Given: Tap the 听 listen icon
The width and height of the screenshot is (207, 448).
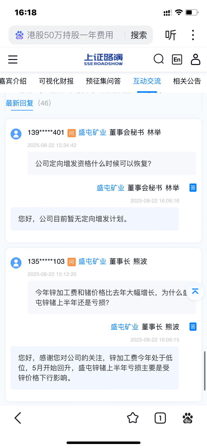Looking at the screenshot, I should [171, 35].
